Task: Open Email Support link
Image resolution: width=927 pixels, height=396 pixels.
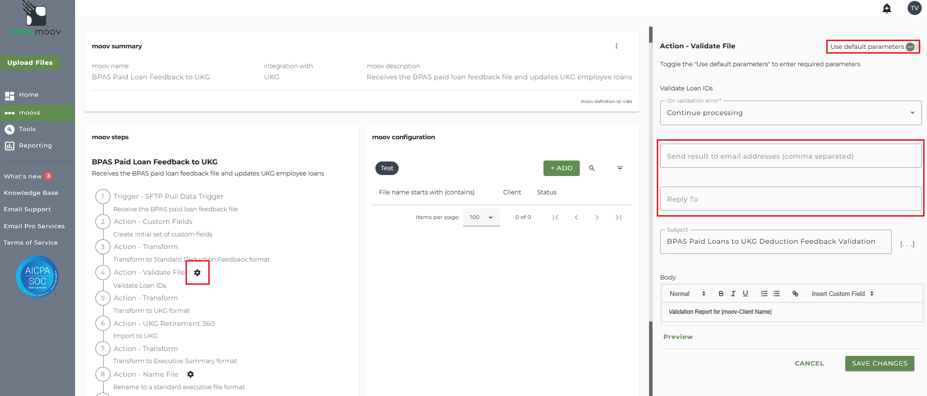Action: 27,209
